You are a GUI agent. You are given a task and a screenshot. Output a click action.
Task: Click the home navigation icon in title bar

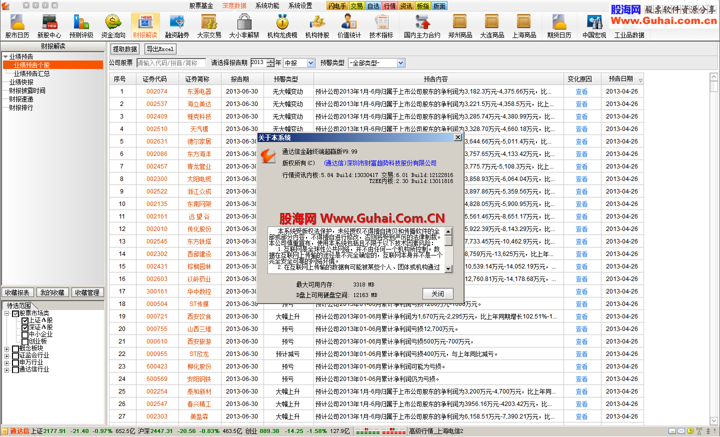pyautogui.click(x=26, y=5)
